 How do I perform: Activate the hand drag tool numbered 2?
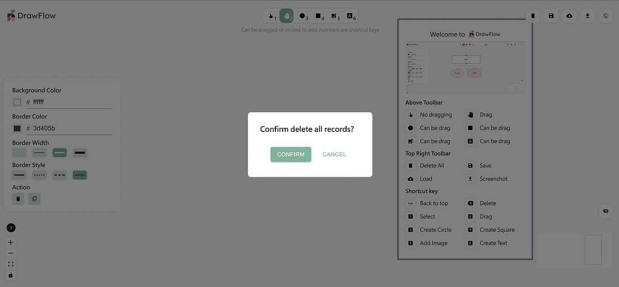coord(287,16)
